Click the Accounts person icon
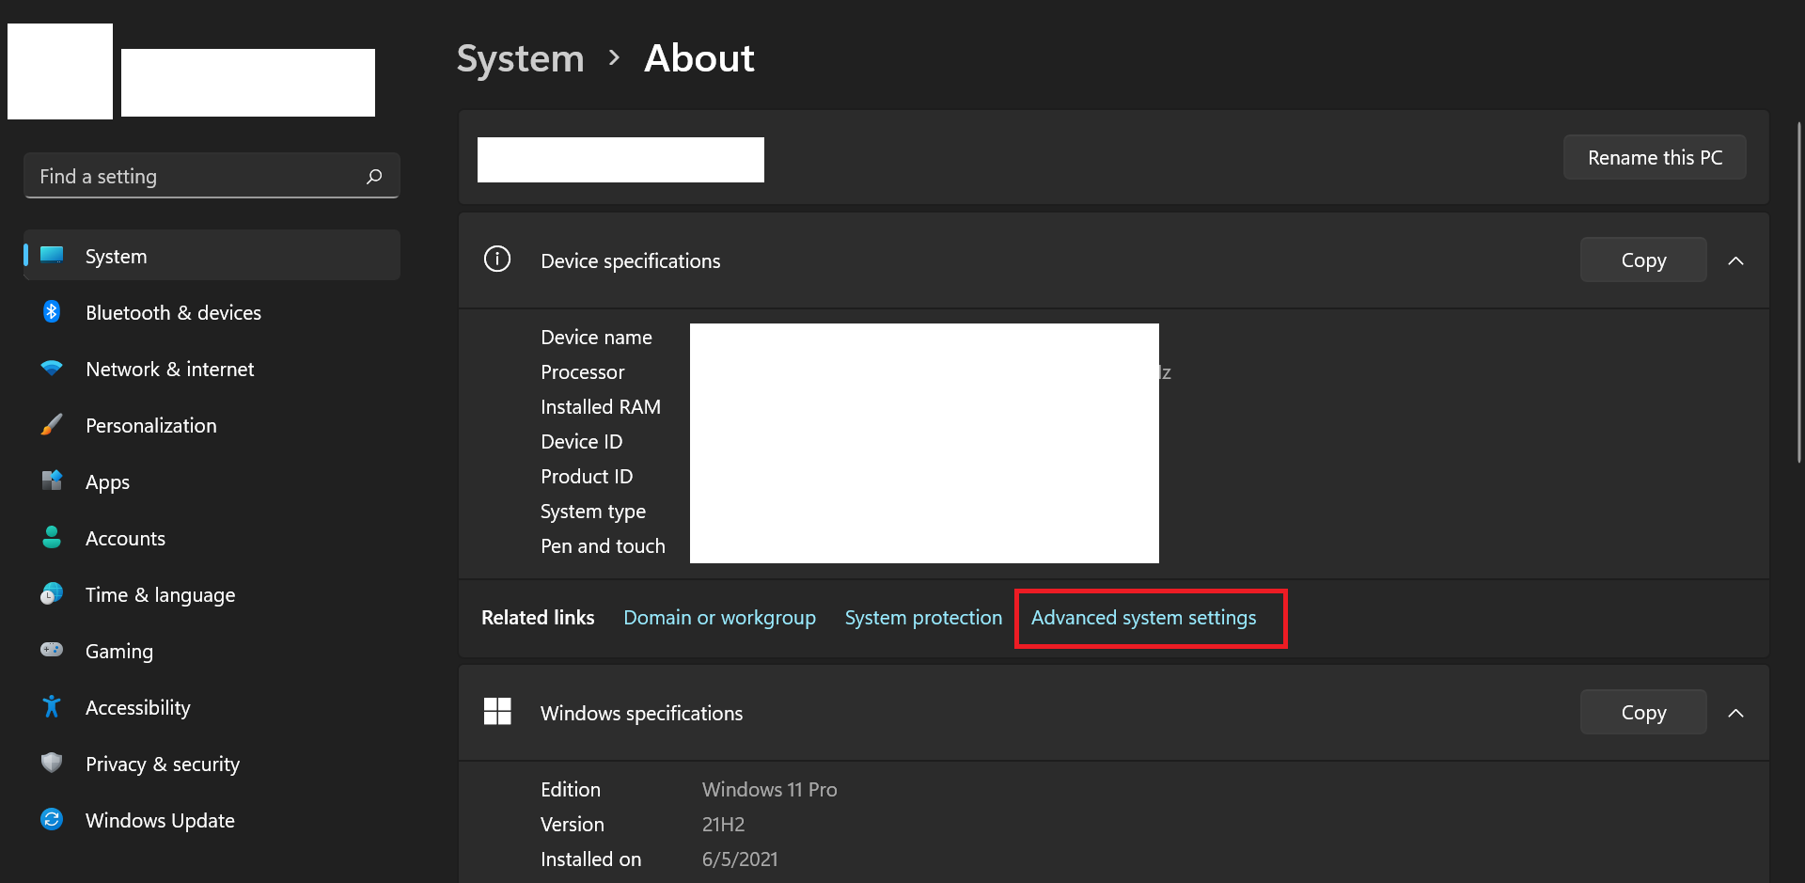The width and height of the screenshot is (1805, 883). [x=52, y=538]
